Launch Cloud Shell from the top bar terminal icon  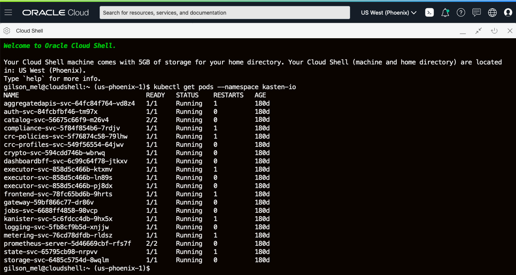429,12
